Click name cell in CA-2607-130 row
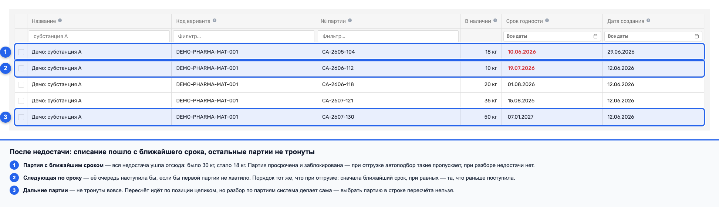 [x=57, y=117]
